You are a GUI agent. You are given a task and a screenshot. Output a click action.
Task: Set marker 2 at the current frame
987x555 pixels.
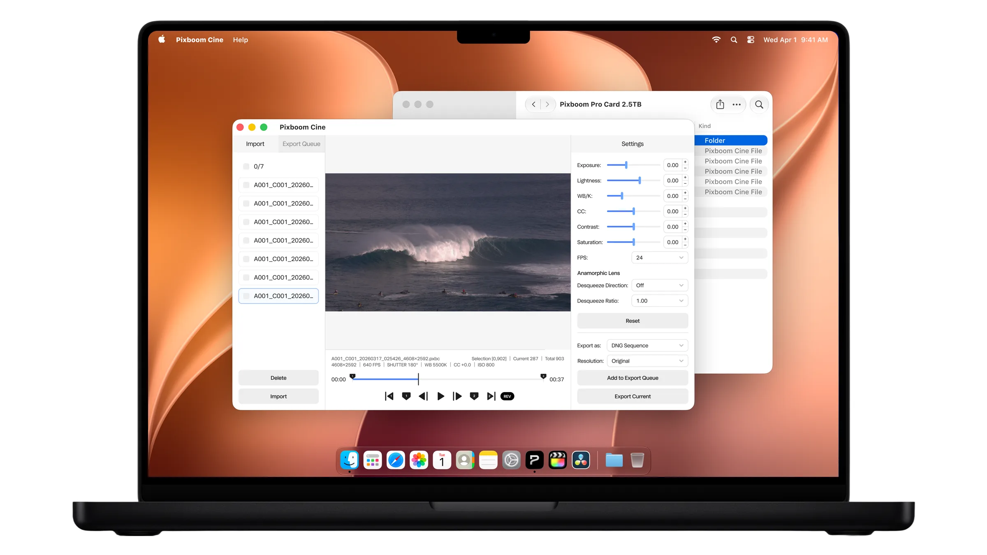474,396
